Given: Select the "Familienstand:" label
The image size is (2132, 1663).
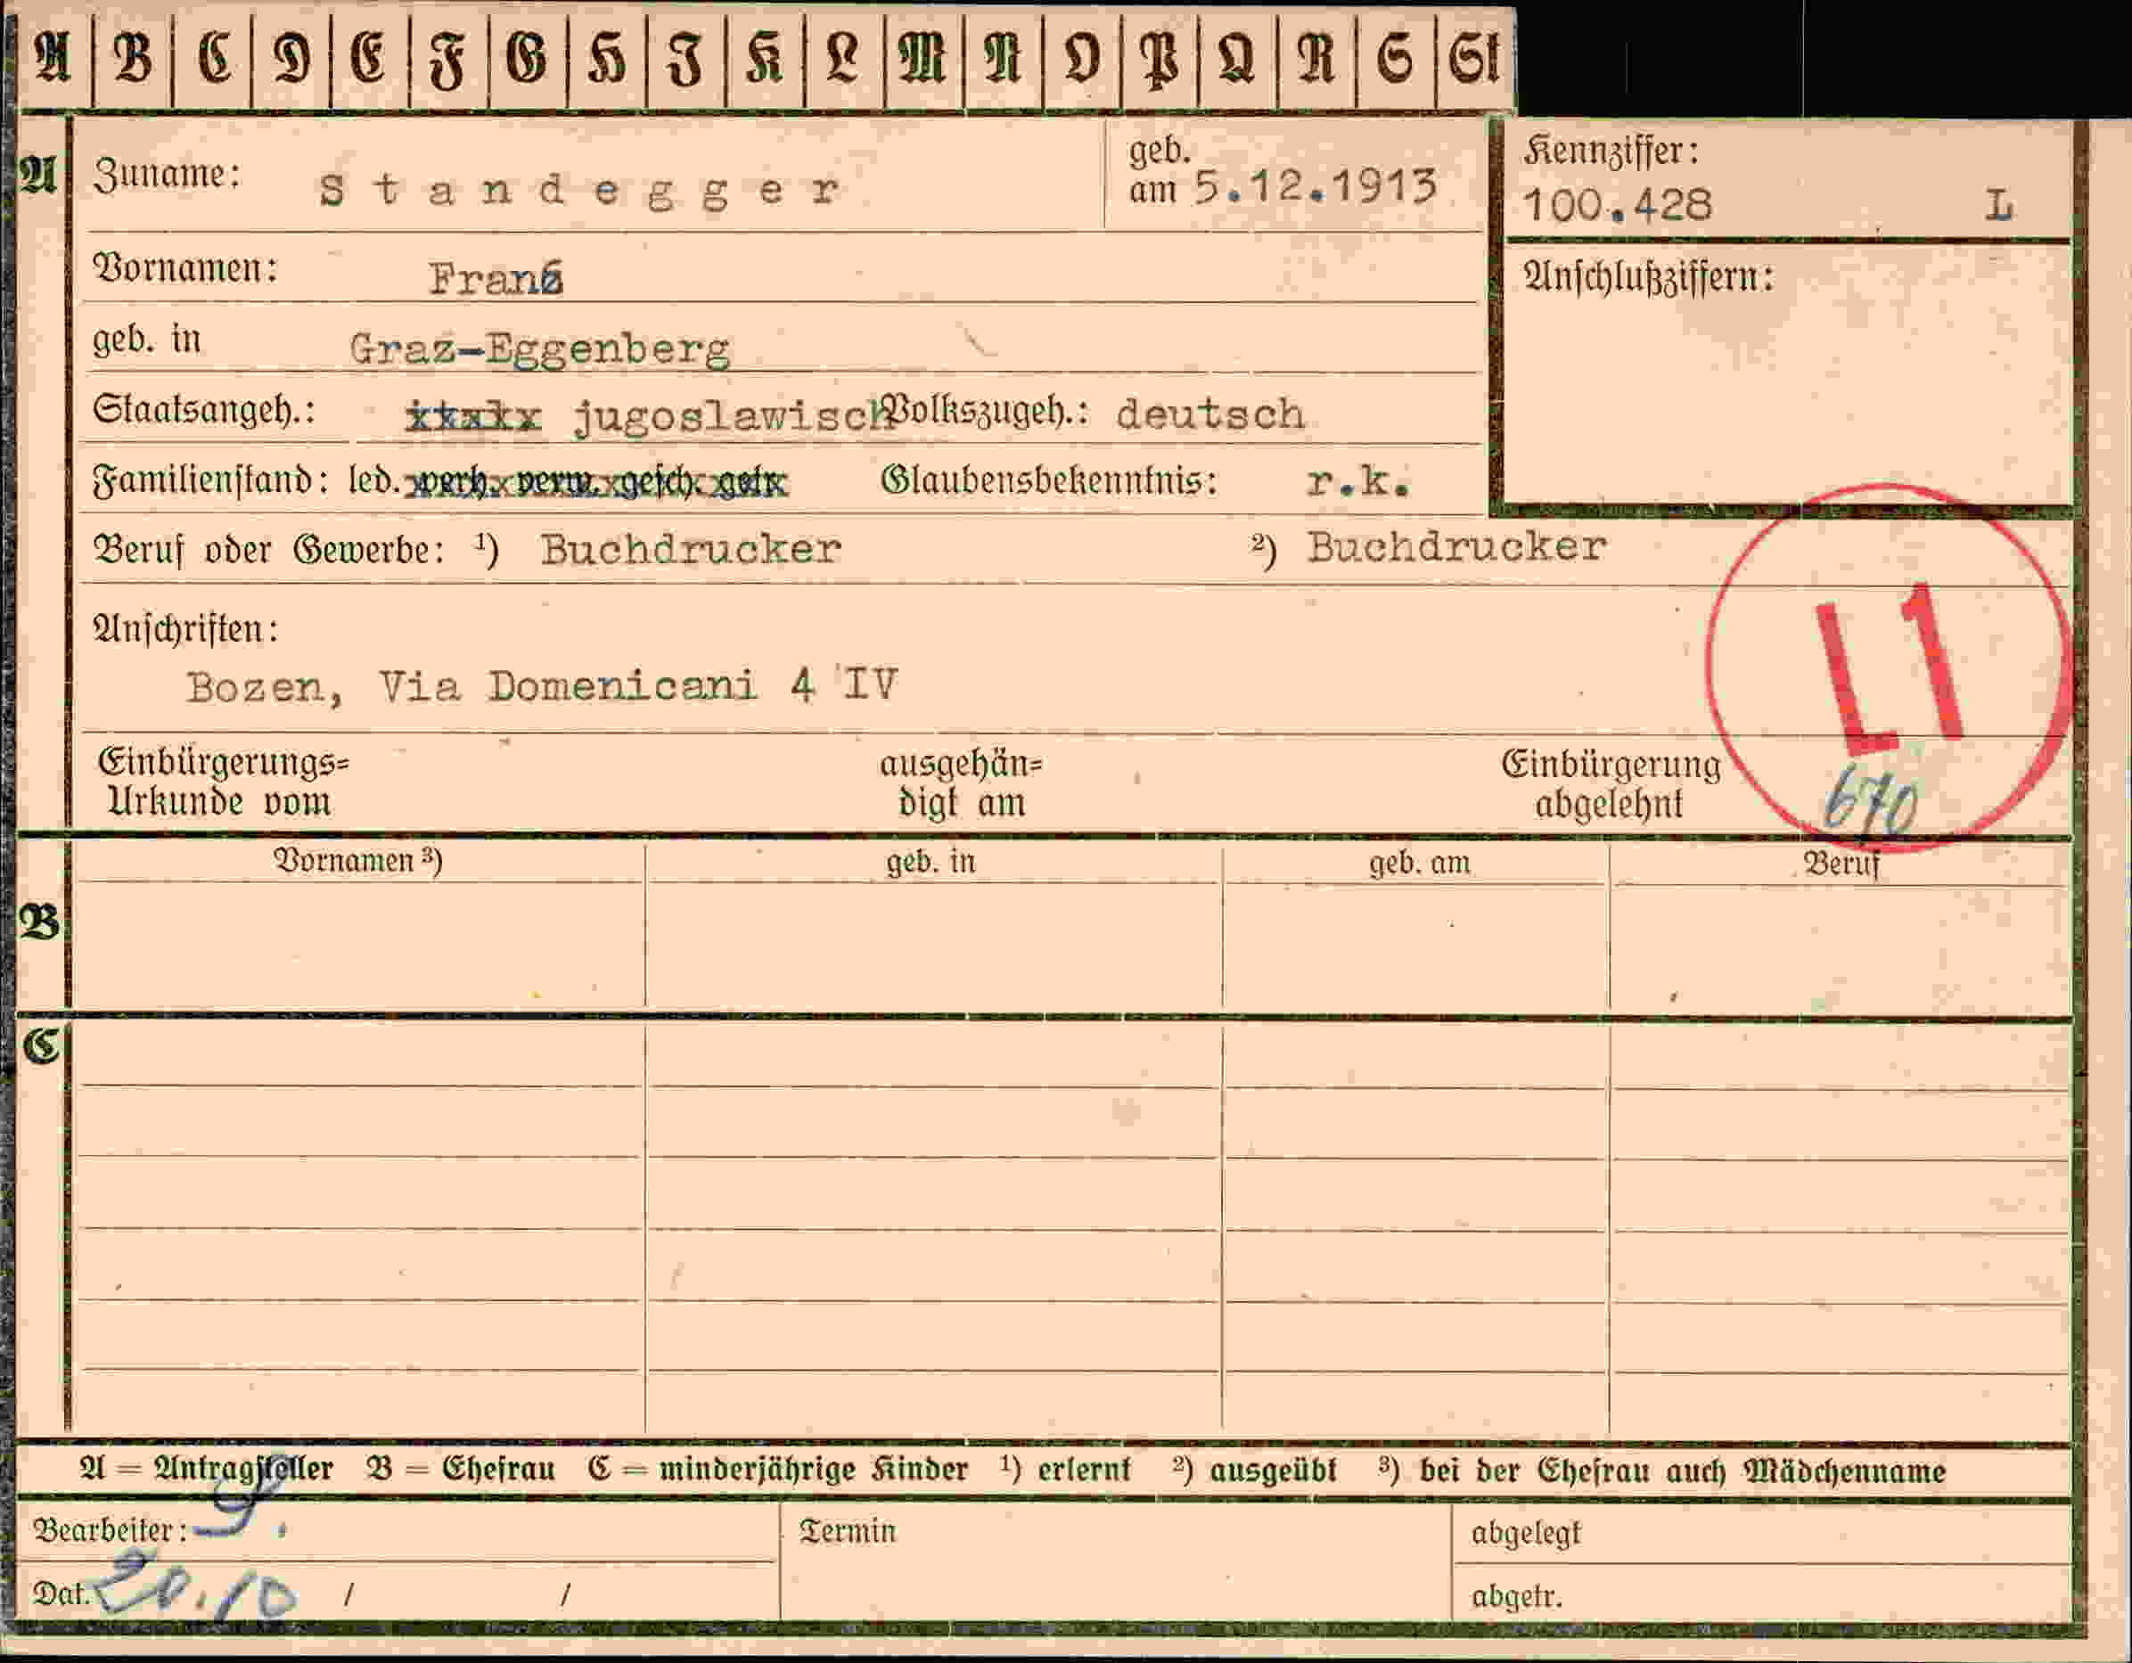Looking at the screenshot, I should click(211, 480).
